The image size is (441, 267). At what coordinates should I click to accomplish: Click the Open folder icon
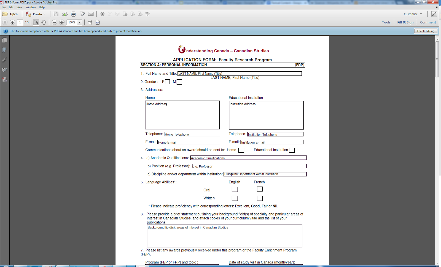[5, 14]
